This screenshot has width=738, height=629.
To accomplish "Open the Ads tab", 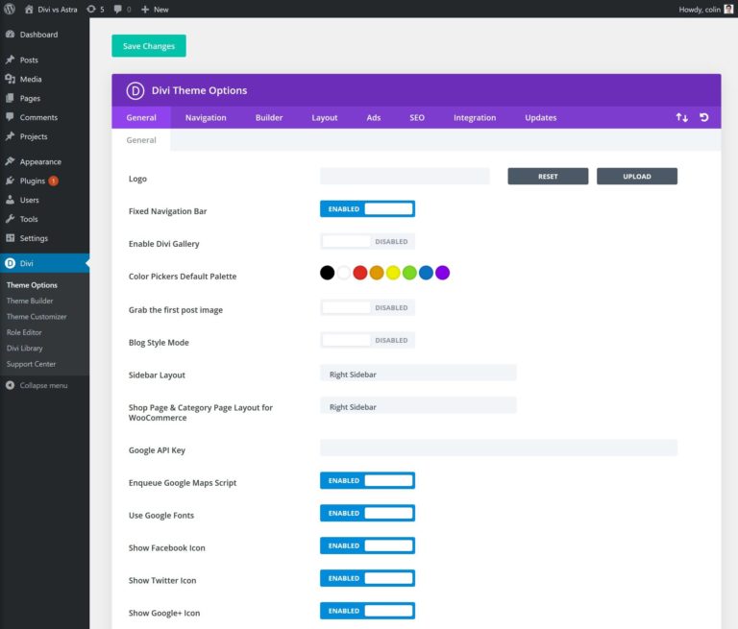I will [x=374, y=117].
